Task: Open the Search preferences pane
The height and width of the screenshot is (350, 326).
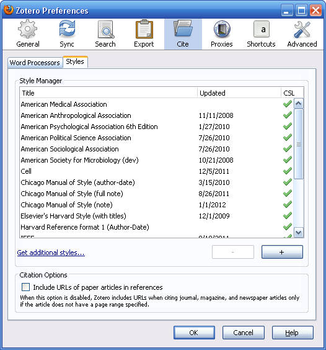Action: tap(105, 34)
